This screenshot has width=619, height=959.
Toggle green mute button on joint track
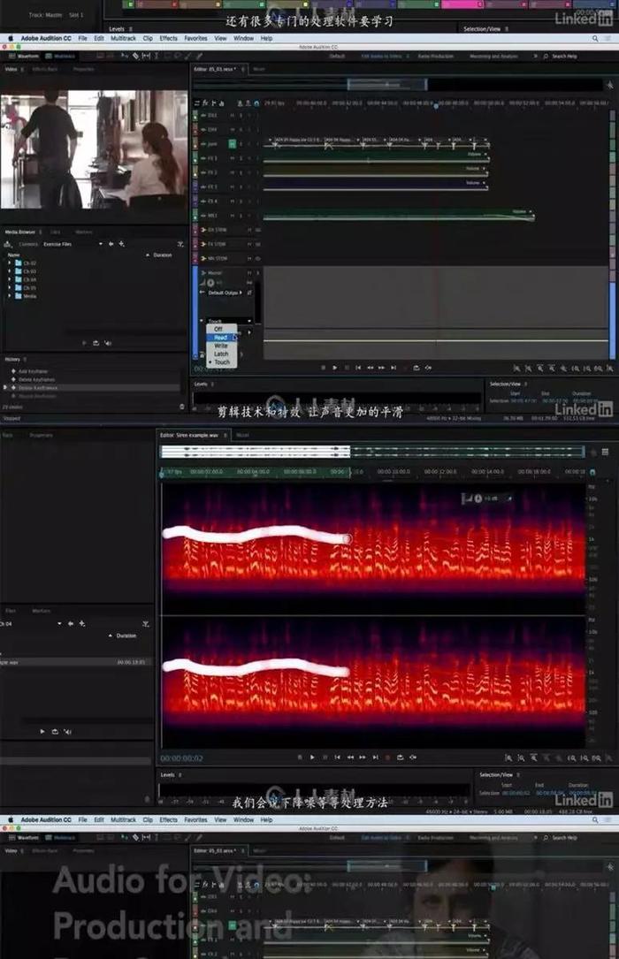[x=233, y=144]
